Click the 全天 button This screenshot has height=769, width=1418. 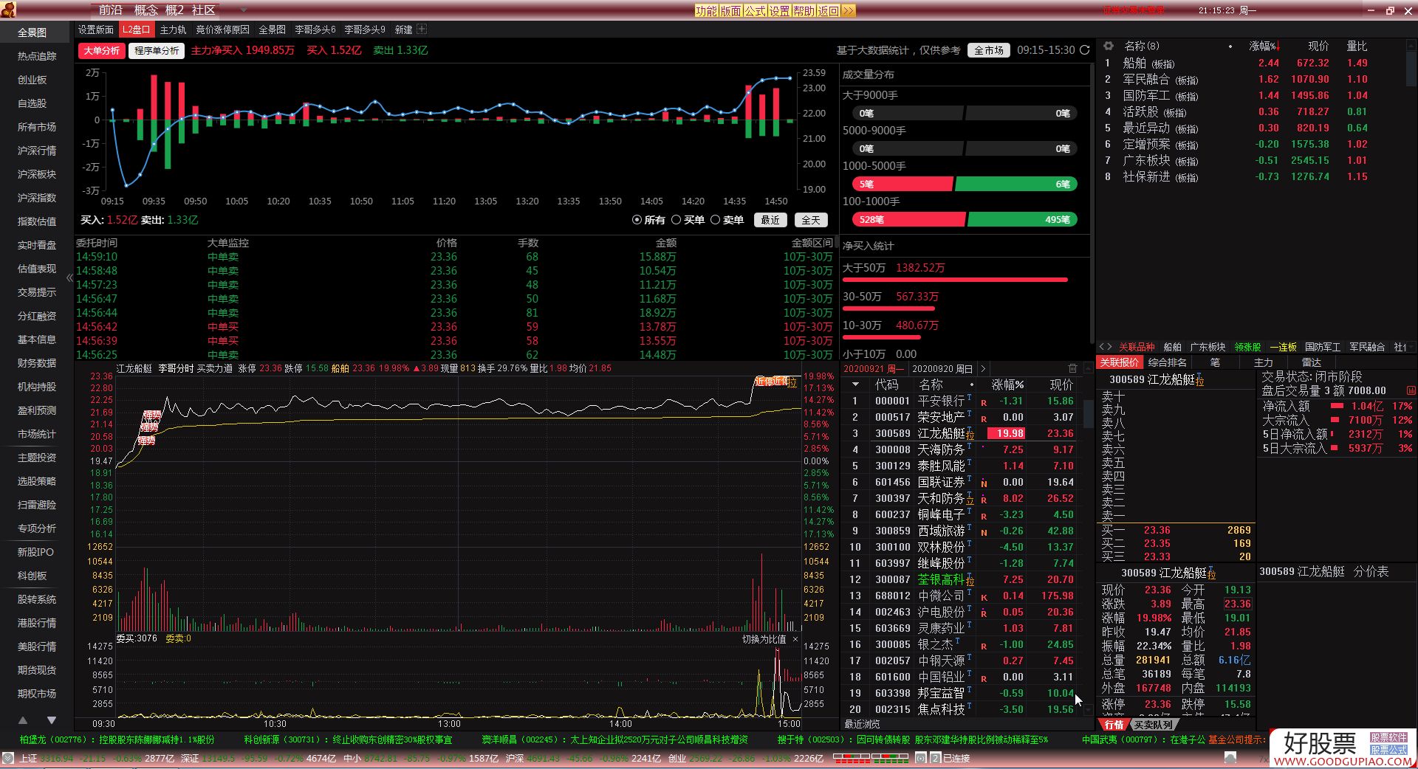811,220
